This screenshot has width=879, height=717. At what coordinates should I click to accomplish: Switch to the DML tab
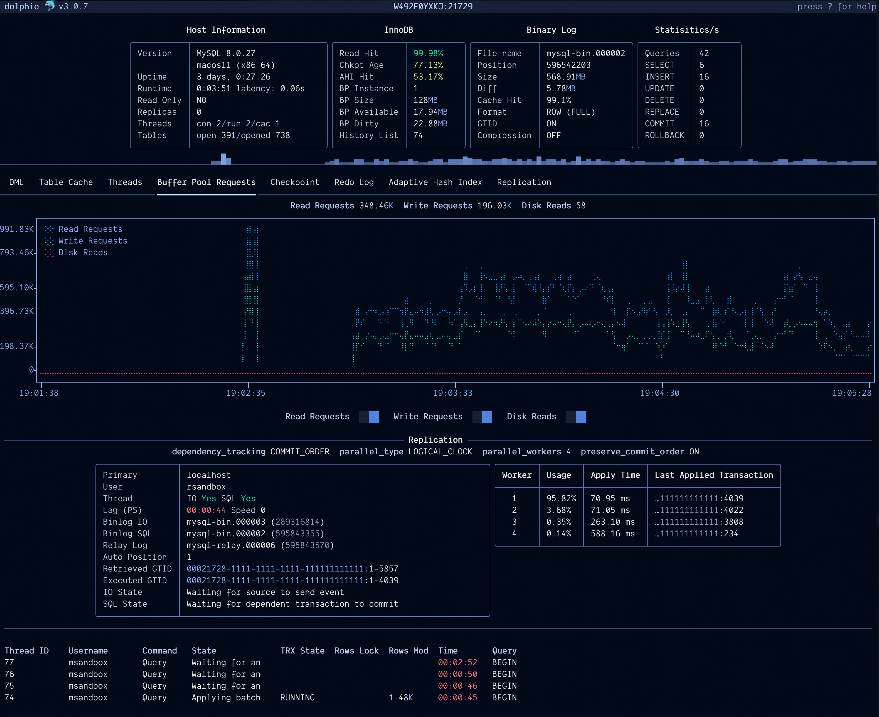click(x=16, y=182)
